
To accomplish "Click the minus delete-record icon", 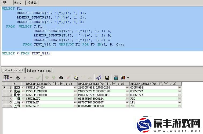I will (x=31, y=78).
